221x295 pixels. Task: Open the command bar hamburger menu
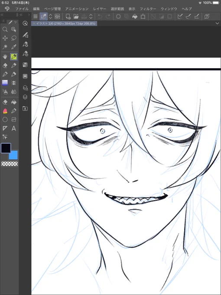point(36,16)
